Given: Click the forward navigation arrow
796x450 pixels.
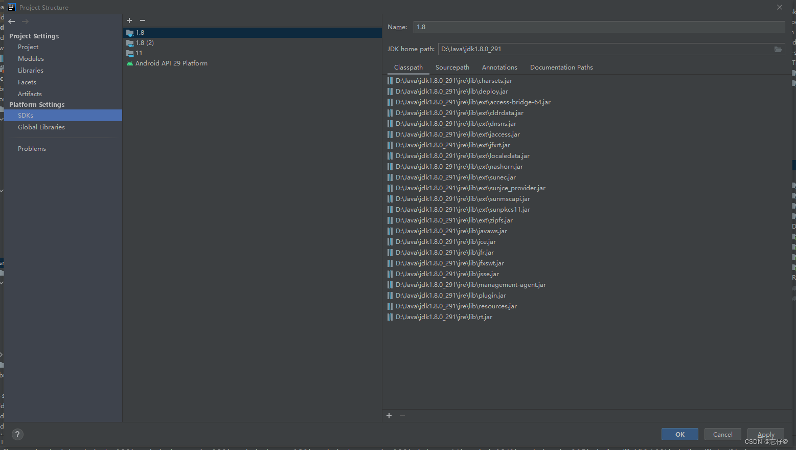Looking at the screenshot, I should click(x=25, y=21).
